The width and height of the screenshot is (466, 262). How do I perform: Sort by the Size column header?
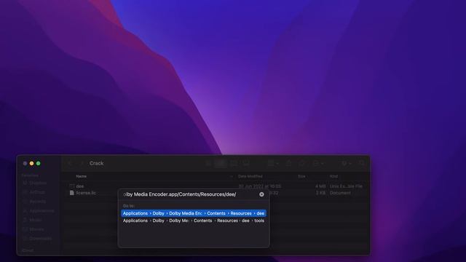pos(301,176)
